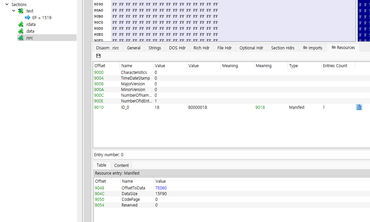Select the Resources tab
The height and width of the screenshot is (222, 370).
coord(343,48)
